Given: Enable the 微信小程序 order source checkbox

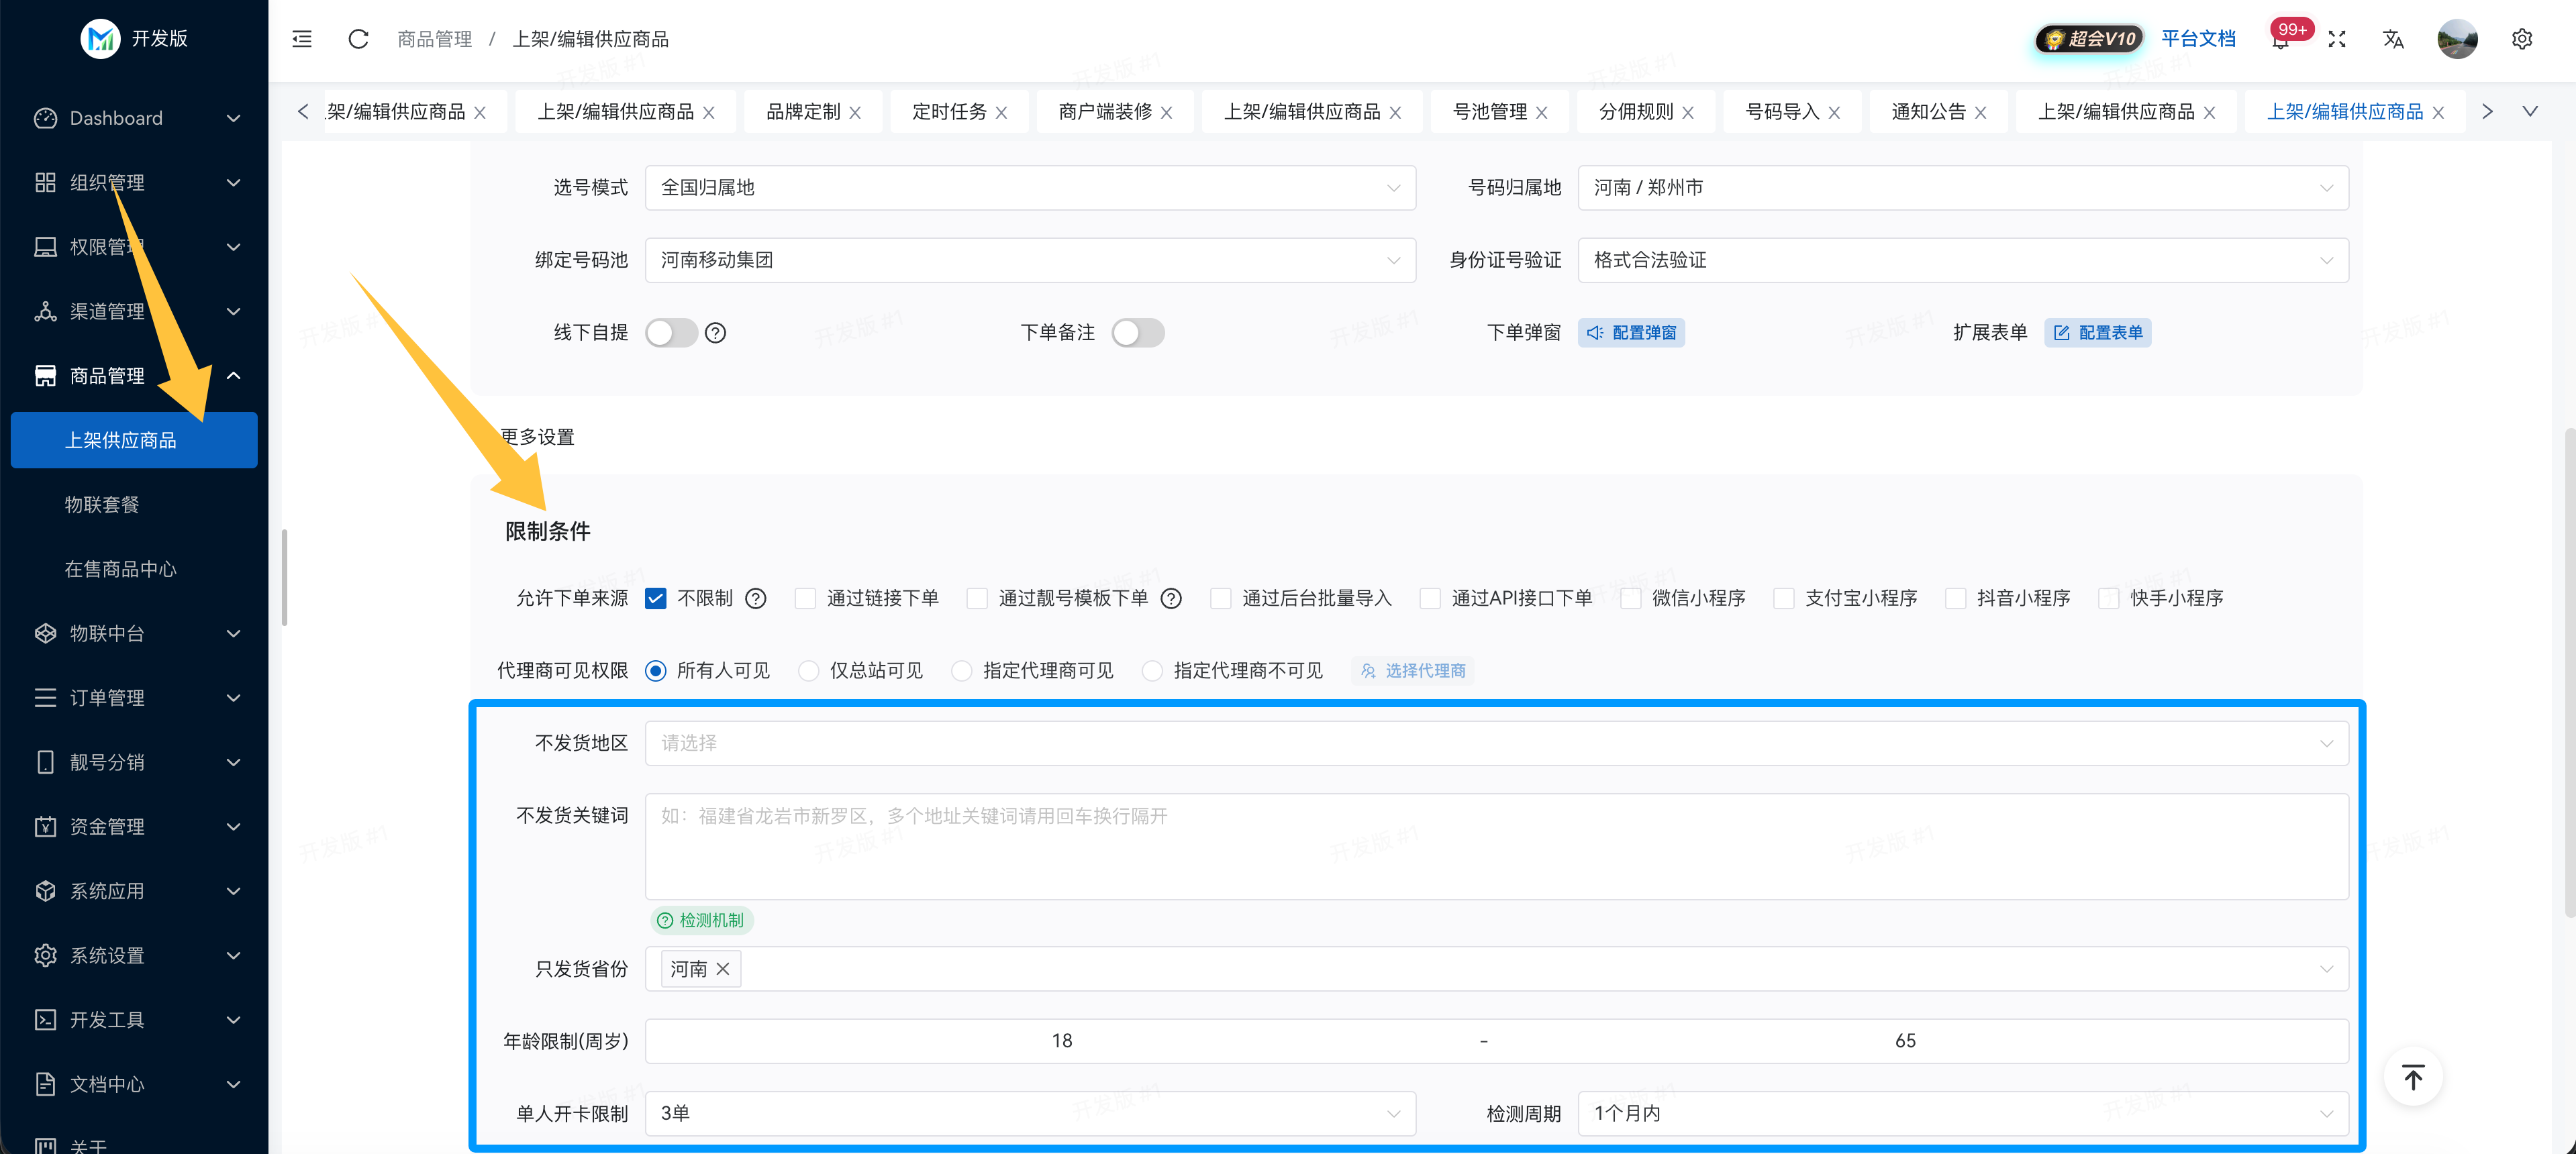Looking at the screenshot, I should click(1630, 598).
